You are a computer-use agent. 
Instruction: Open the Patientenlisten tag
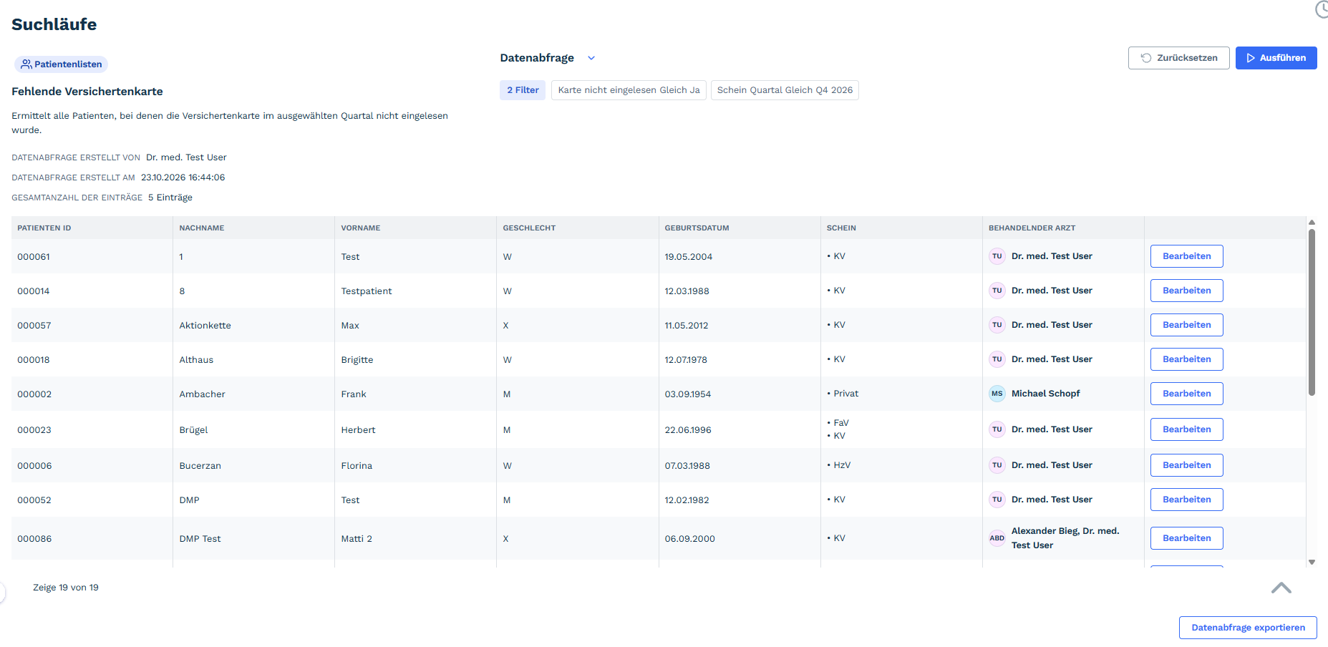click(x=61, y=64)
